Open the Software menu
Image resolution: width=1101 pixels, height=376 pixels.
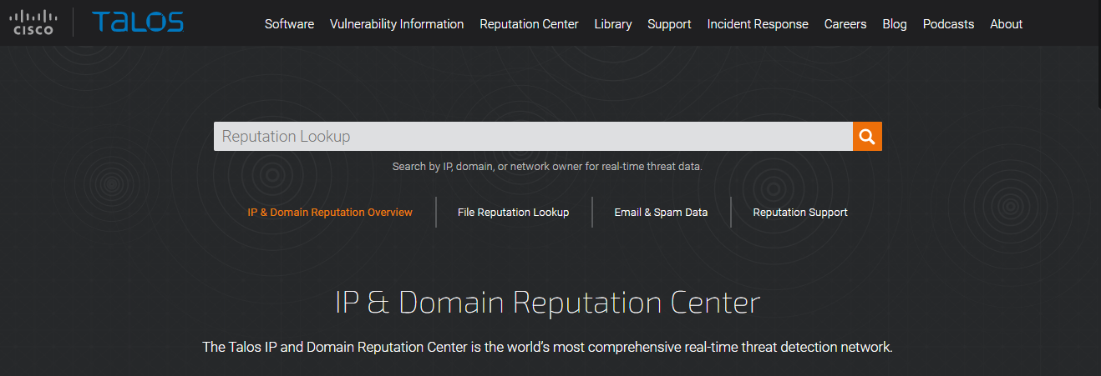coord(289,24)
